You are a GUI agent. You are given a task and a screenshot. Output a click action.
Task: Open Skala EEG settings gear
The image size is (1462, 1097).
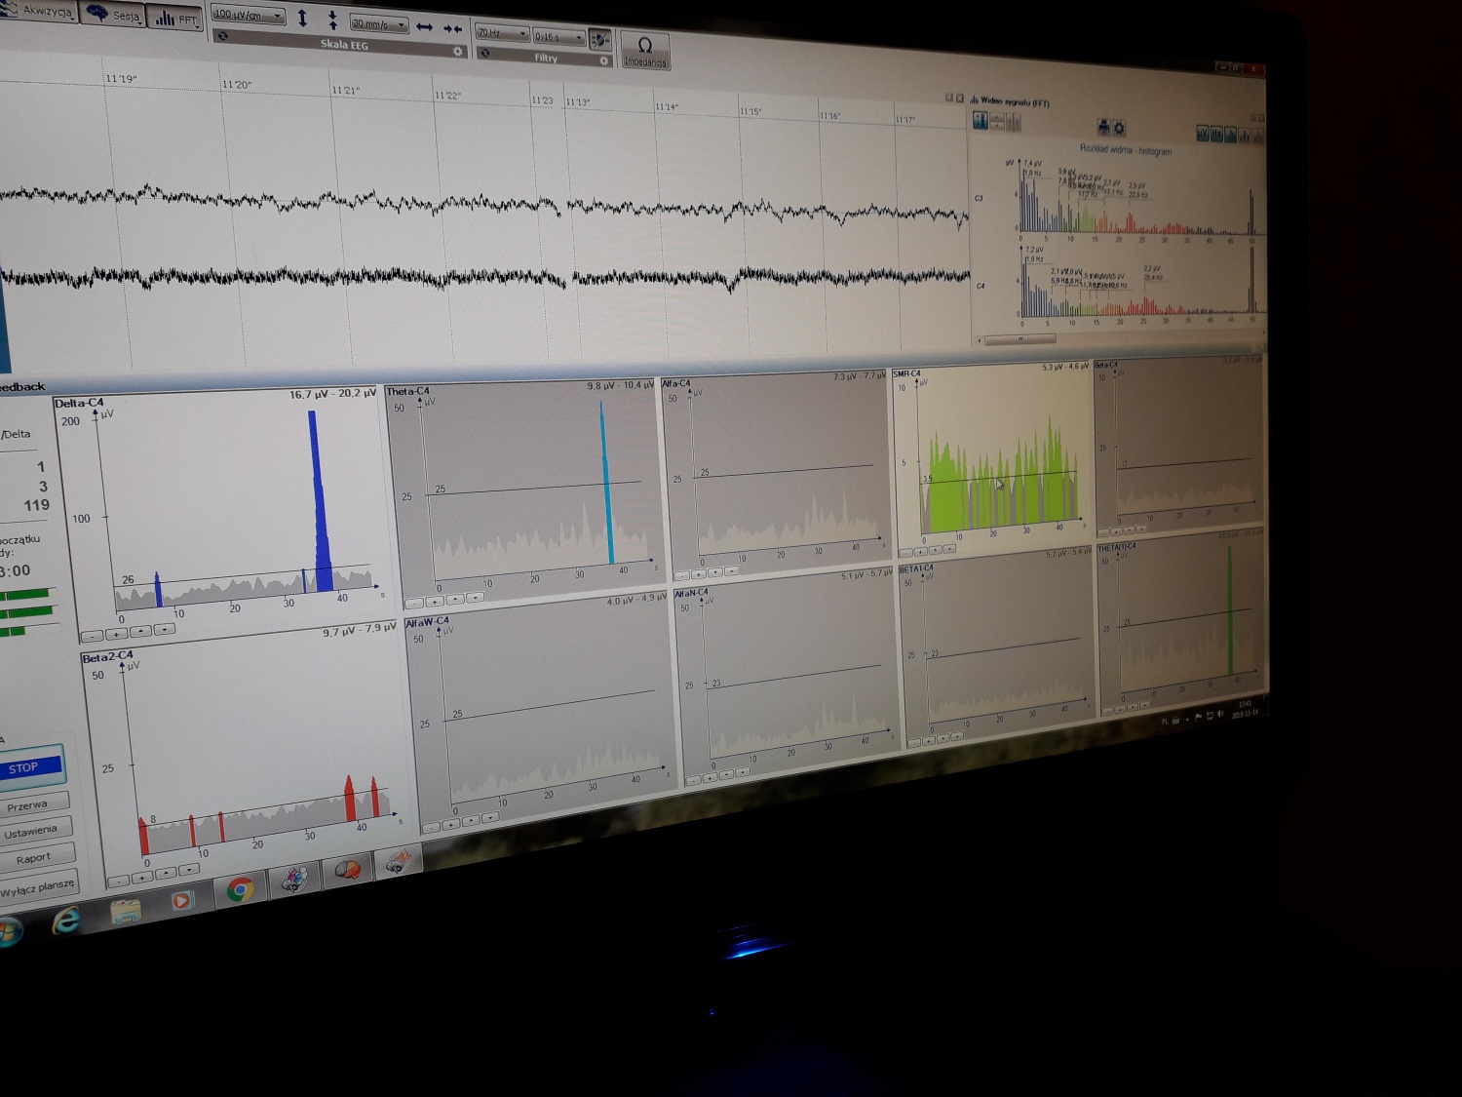click(457, 51)
